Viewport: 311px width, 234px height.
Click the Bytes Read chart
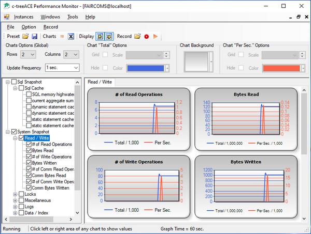(246, 119)
